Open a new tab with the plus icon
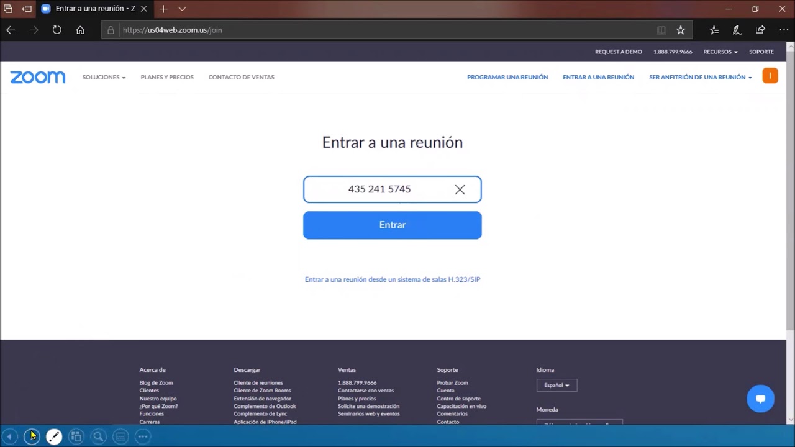 tap(163, 9)
